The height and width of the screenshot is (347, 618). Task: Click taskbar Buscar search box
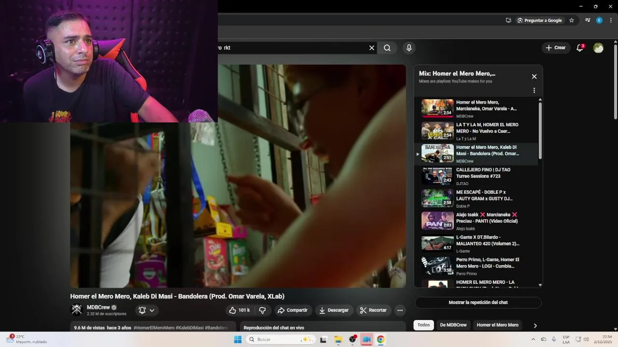pos(281,339)
